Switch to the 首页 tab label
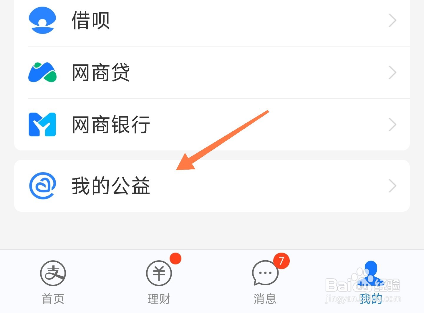424x313 pixels. tap(53, 299)
